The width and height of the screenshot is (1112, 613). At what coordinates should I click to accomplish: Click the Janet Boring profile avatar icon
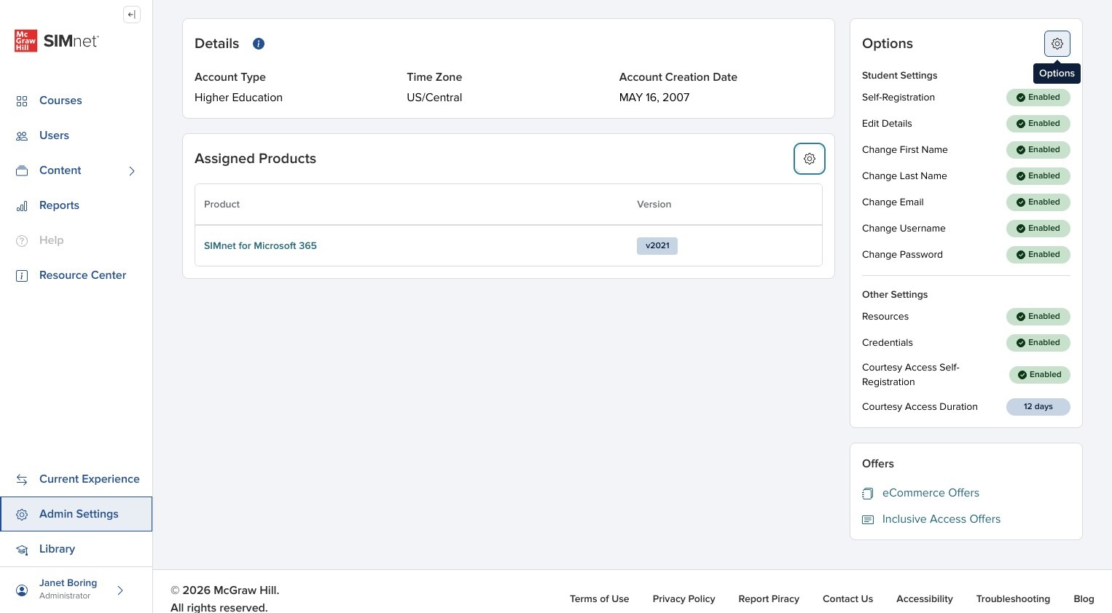pyautogui.click(x=22, y=590)
